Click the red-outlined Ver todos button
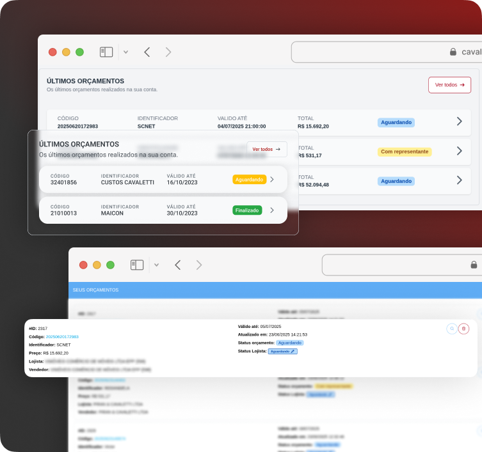Screen dimensions: 482x452 coord(449,85)
